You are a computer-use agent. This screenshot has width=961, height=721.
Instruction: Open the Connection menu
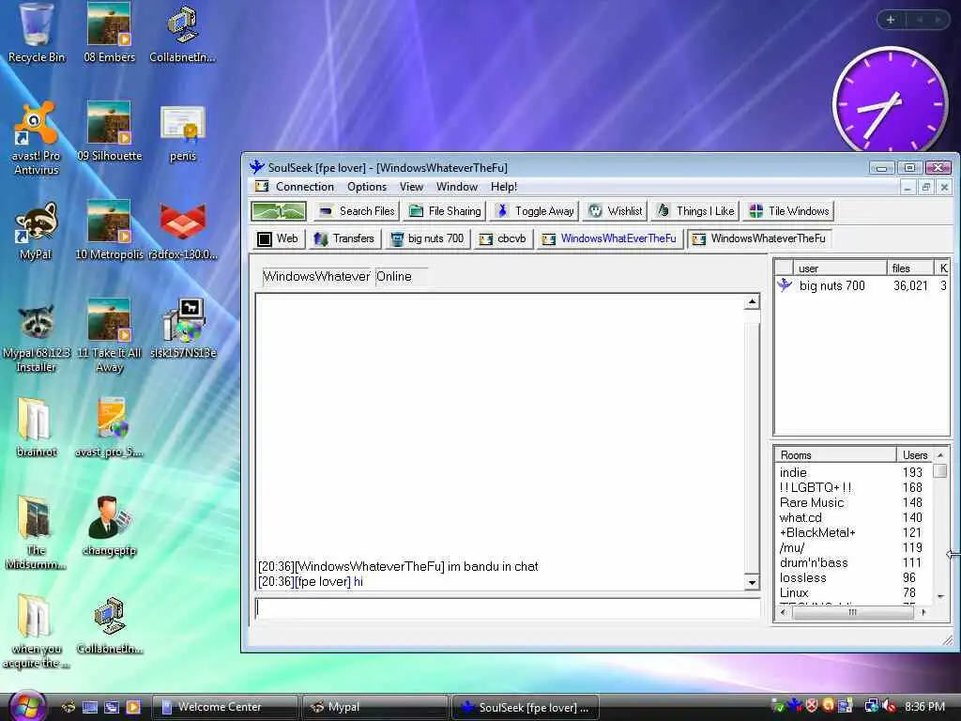(305, 187)
